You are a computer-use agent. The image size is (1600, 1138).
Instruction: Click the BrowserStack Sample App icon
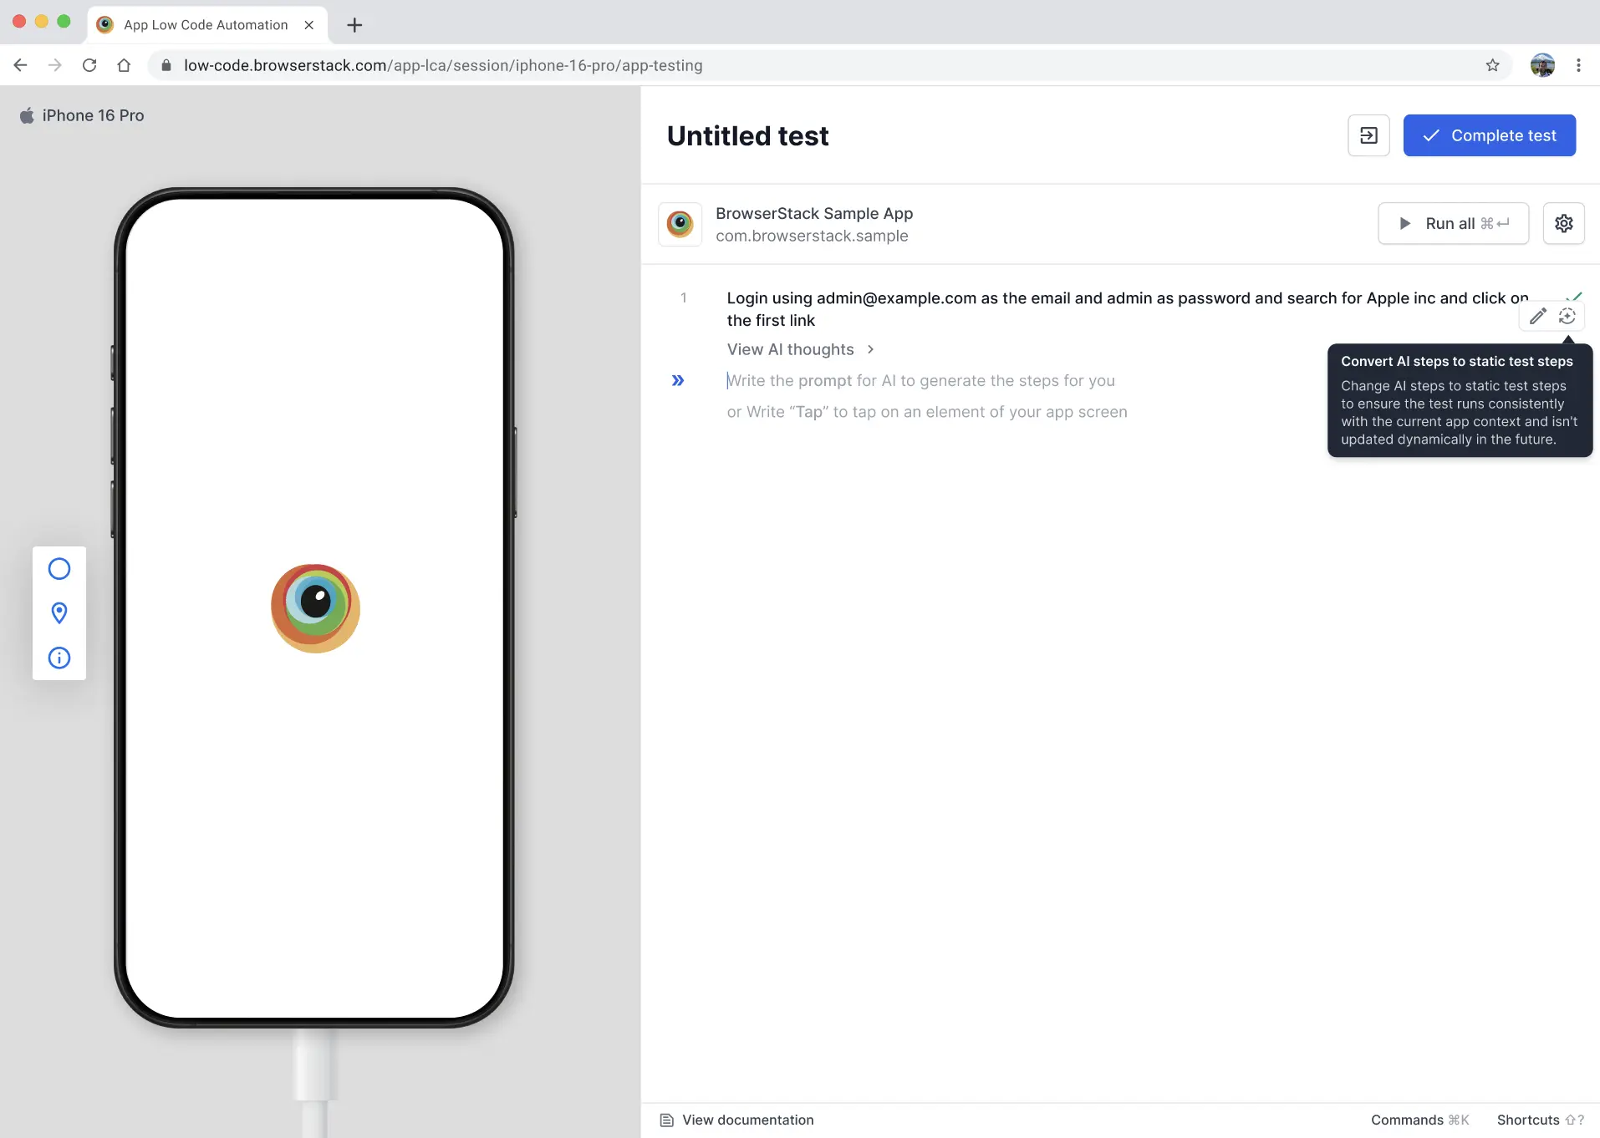click(680, 224)
